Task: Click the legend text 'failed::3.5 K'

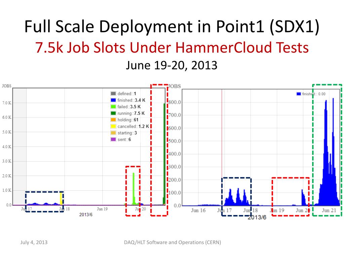Action: tap(129, 107)
